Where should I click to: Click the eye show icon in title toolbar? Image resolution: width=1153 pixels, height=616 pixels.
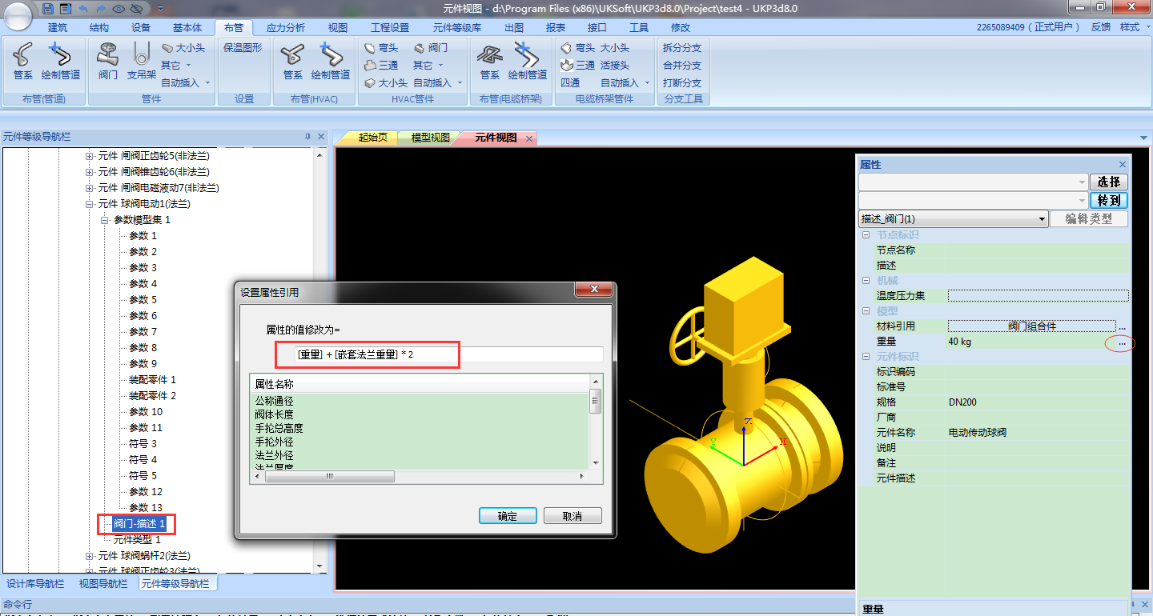pos(119,9)
